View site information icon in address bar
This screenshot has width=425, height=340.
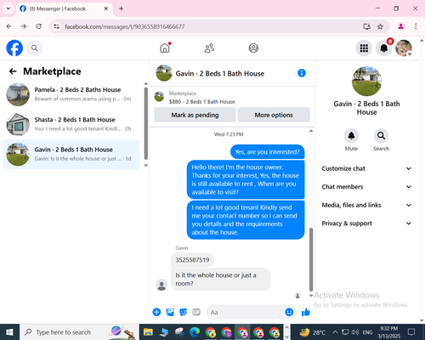click(x=57, y=26)
